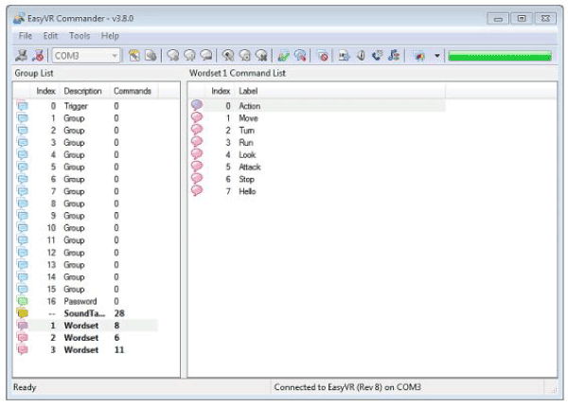Select the Stop command row
Image resolution: width=568 pixels, height=407 pixels.
[317, 179]
